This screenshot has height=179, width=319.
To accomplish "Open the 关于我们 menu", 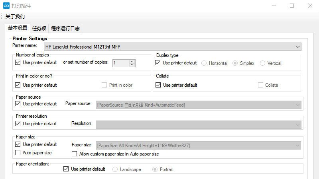I will [x=15, y=17].
